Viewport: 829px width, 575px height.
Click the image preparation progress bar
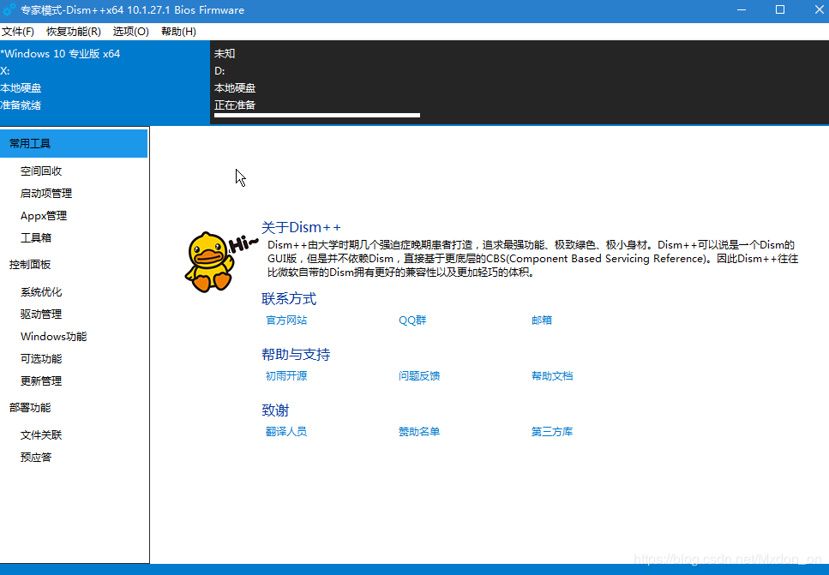pos(315,115)
